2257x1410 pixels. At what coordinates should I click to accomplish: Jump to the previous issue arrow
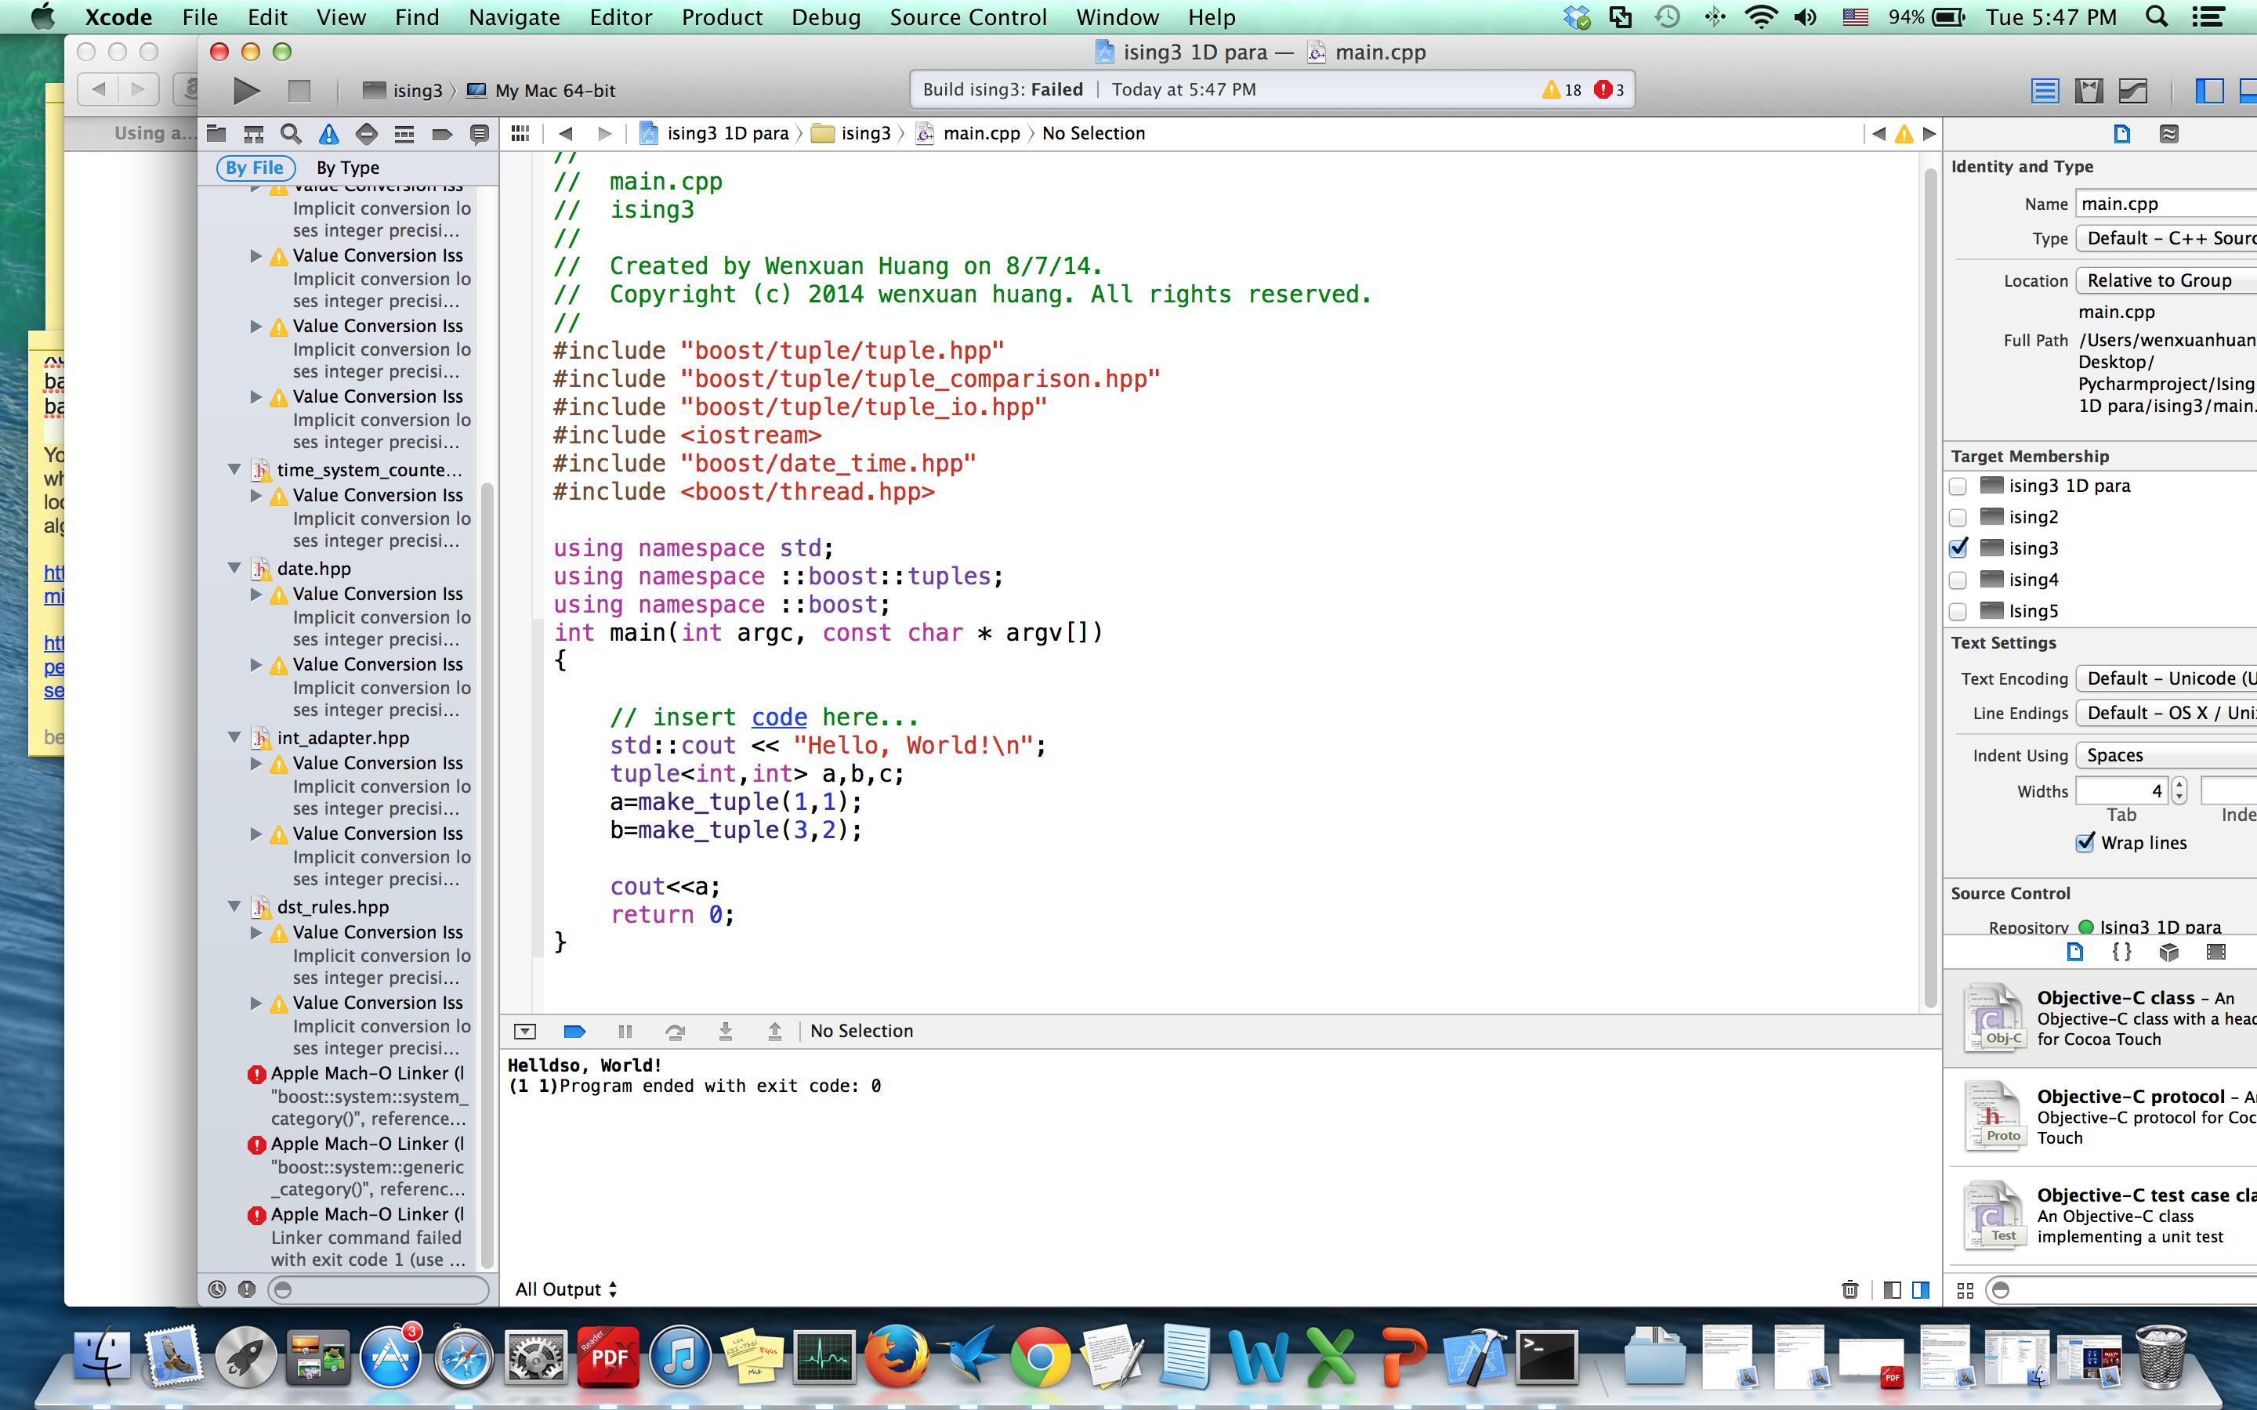[x=1878, y=133]
